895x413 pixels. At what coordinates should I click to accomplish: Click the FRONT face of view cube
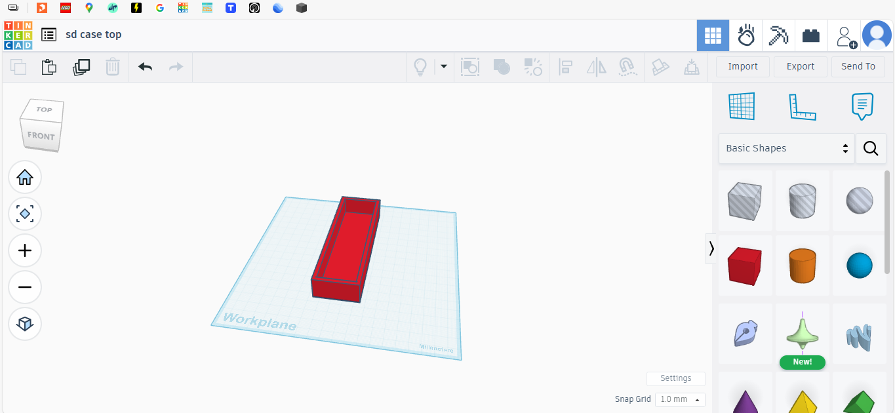click(x=41, y=136)
